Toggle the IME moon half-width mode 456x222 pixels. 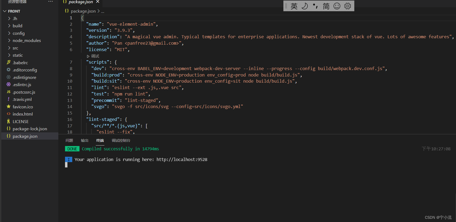coord(305,6)
